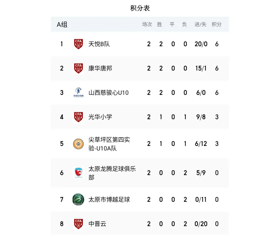
Task: Open the 天悦B队 team name link
Action: (x=99, y=44)
